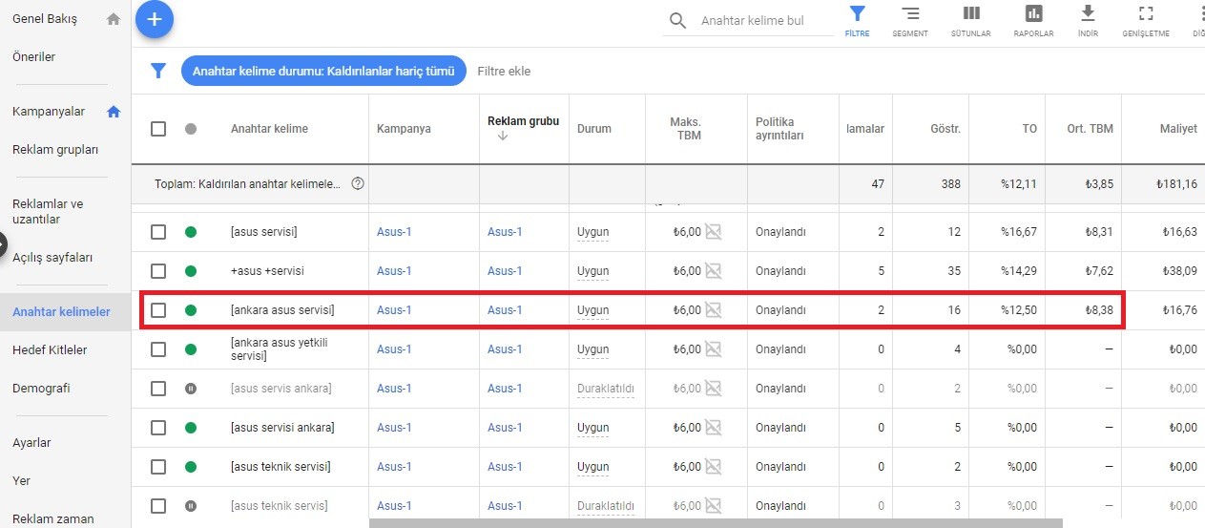Click the Filtre ekle add filter text

[x=504, y=72]
